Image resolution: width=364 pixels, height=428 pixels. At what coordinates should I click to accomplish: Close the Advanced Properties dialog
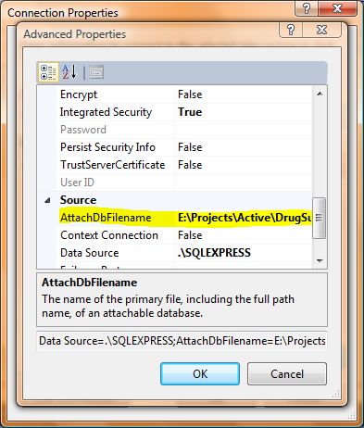coord(322,30)
